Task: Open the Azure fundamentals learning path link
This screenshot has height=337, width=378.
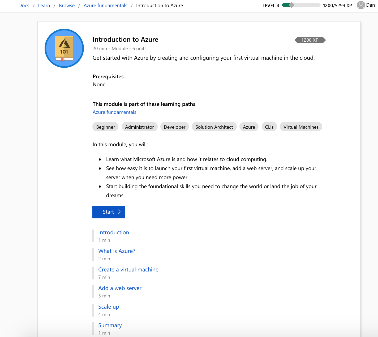Action: tap(114, 112)
